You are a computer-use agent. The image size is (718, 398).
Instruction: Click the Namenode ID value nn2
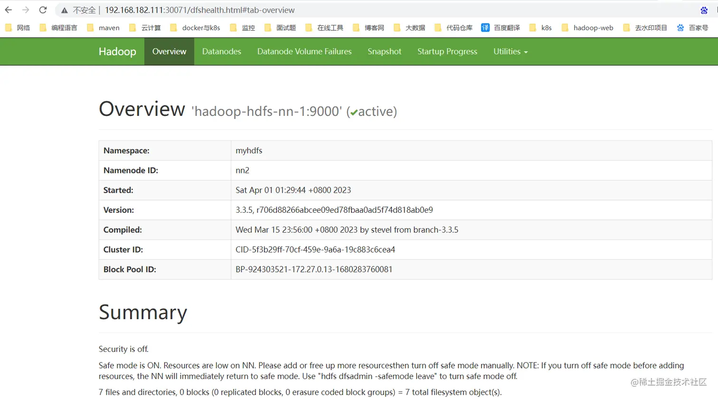(x=242, y=171)
